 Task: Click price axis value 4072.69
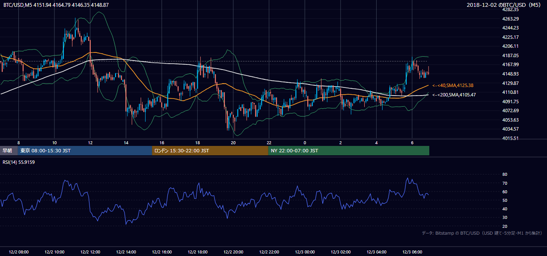[x=510, y=111]
